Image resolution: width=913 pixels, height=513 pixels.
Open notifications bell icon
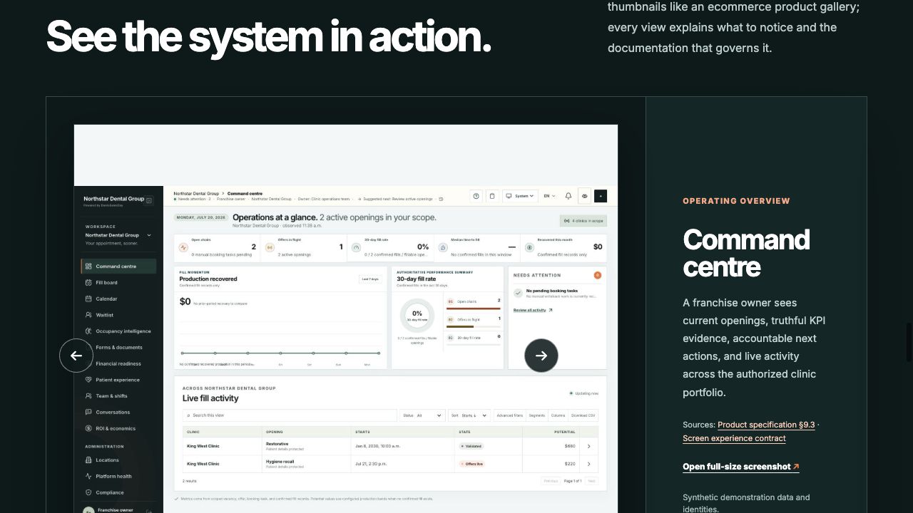coord(568,196)
